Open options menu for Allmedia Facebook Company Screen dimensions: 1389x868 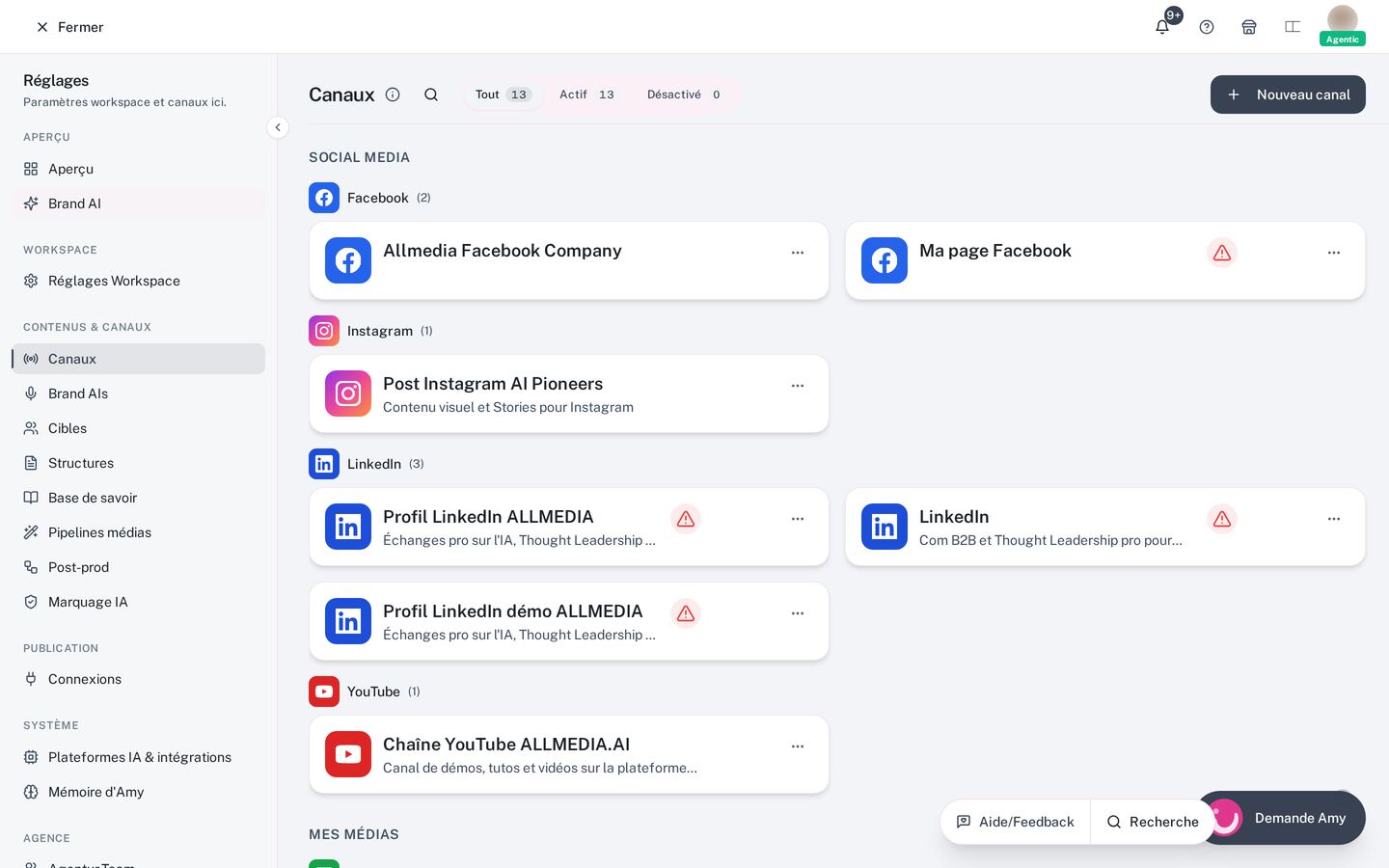click(x=798, y=253)
